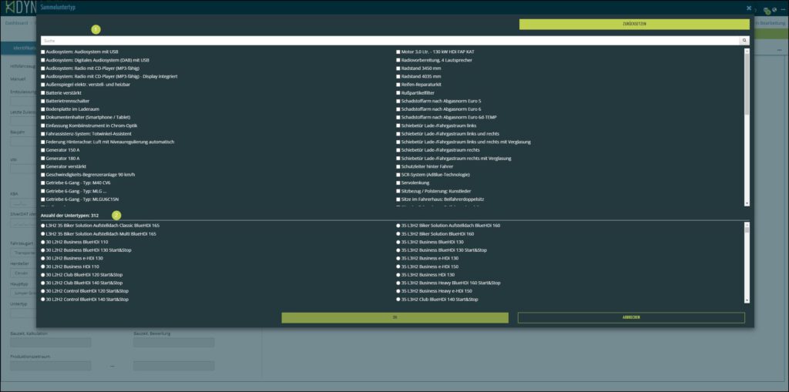Viewport: 789px width, 392px height.
Task: Confirm selection with the OK button
Action: click(x=394, y=317)
